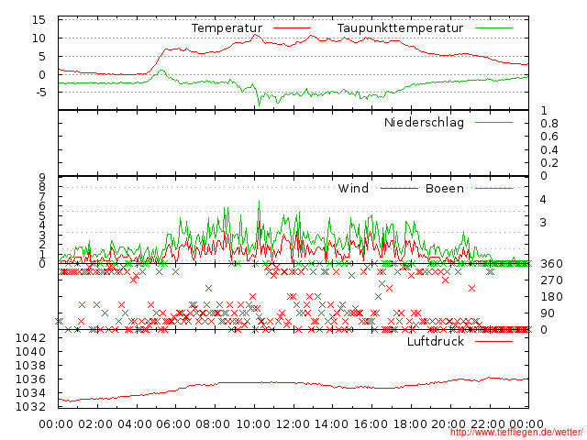Click the red Luftdruck legend line
This screenshot has width=587, height=440.
493,341
